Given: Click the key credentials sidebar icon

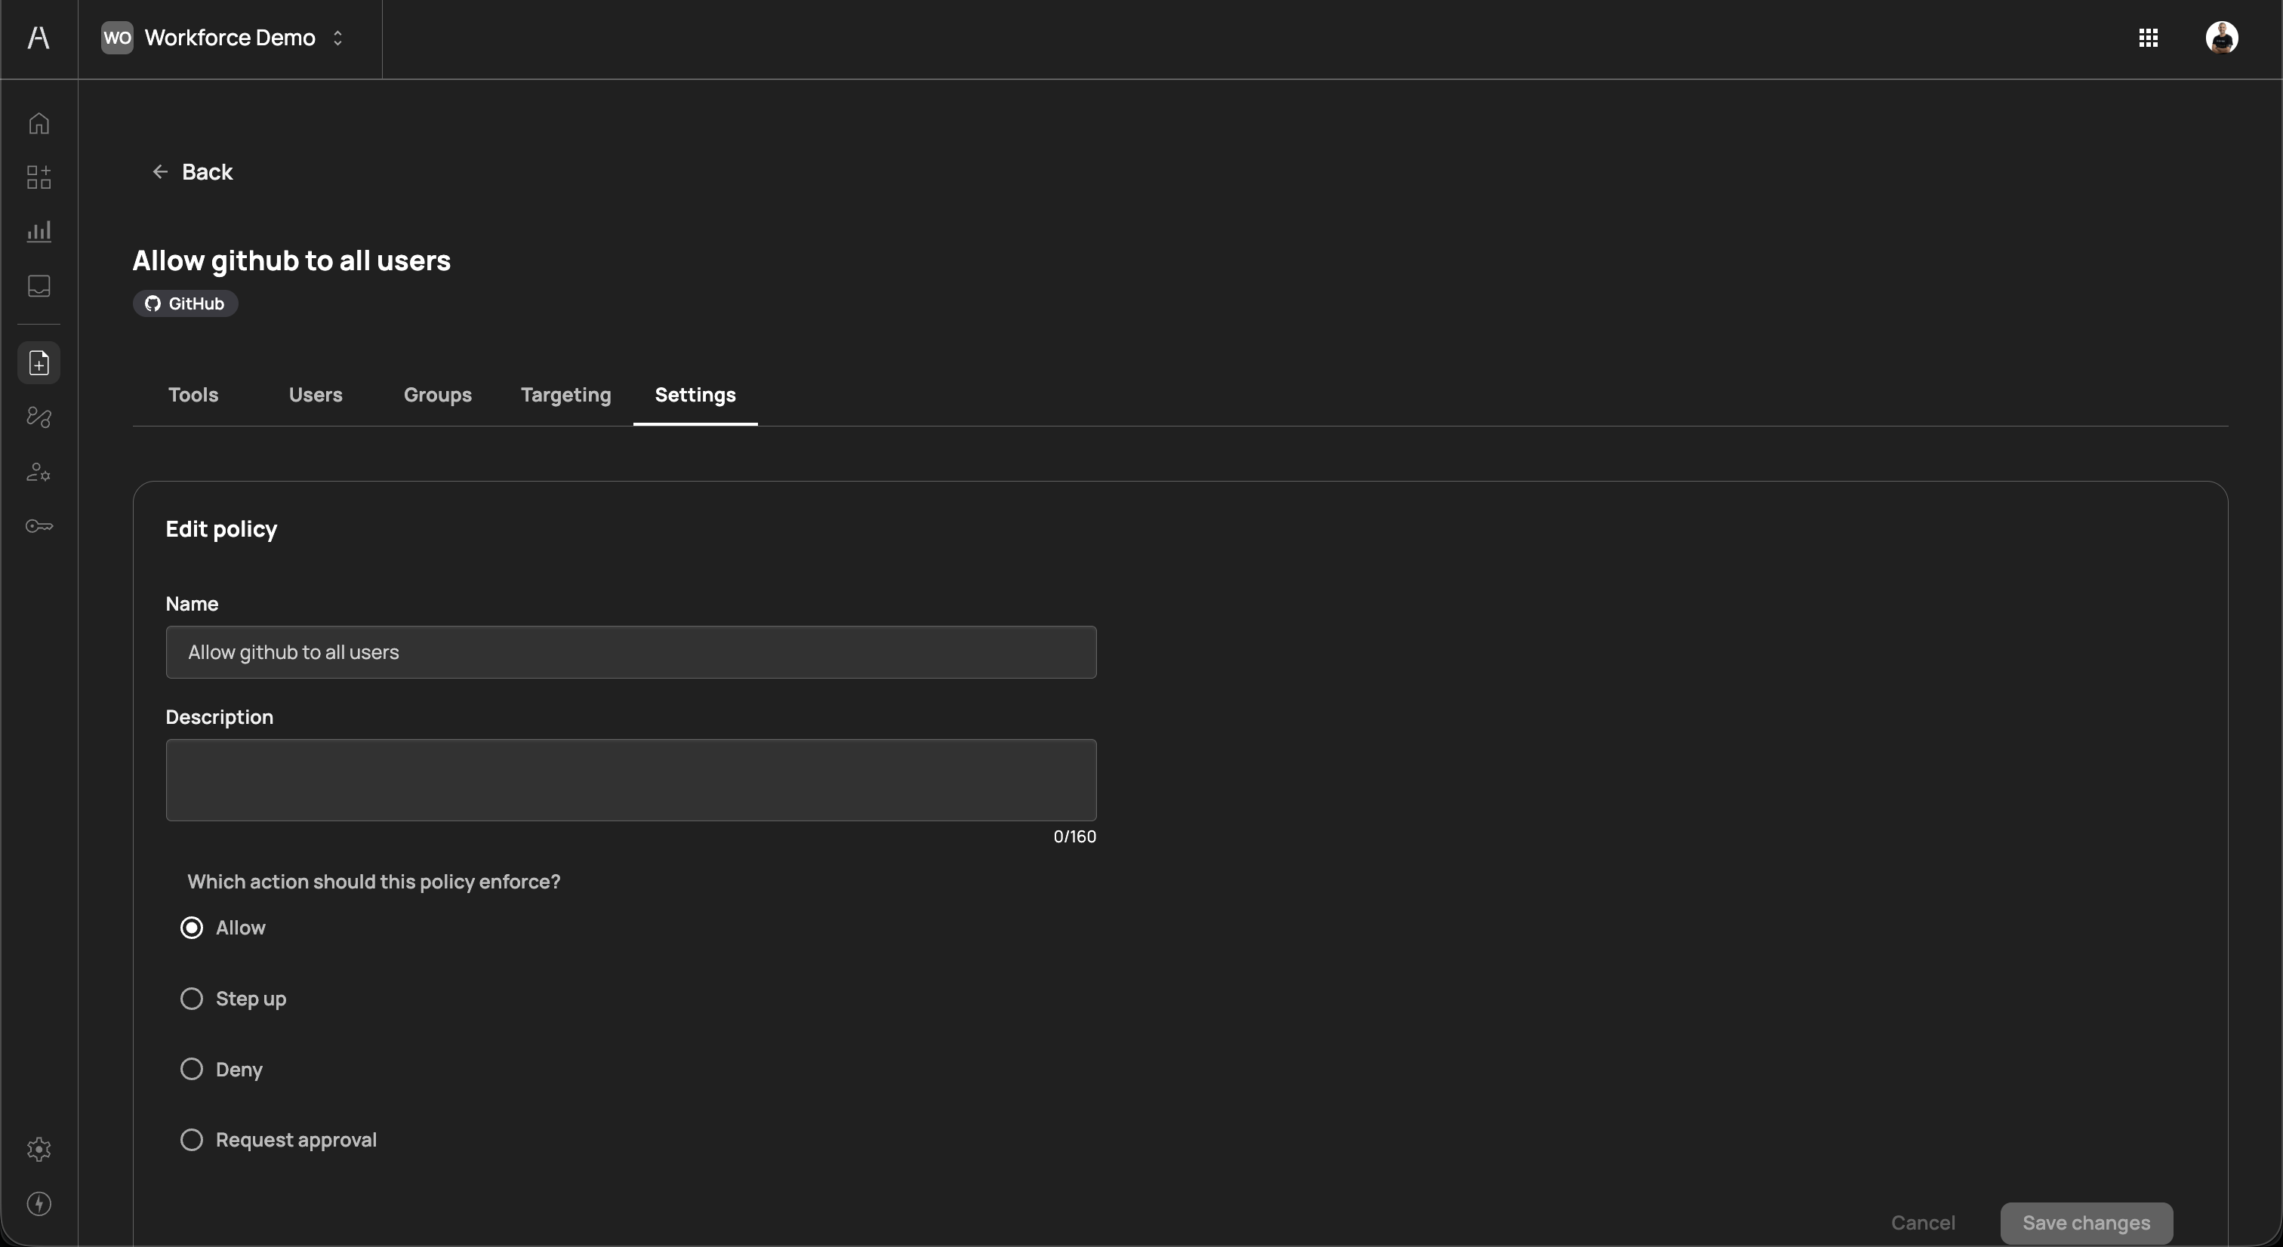Looking at the screenshot, I should (x=39, y=526).
